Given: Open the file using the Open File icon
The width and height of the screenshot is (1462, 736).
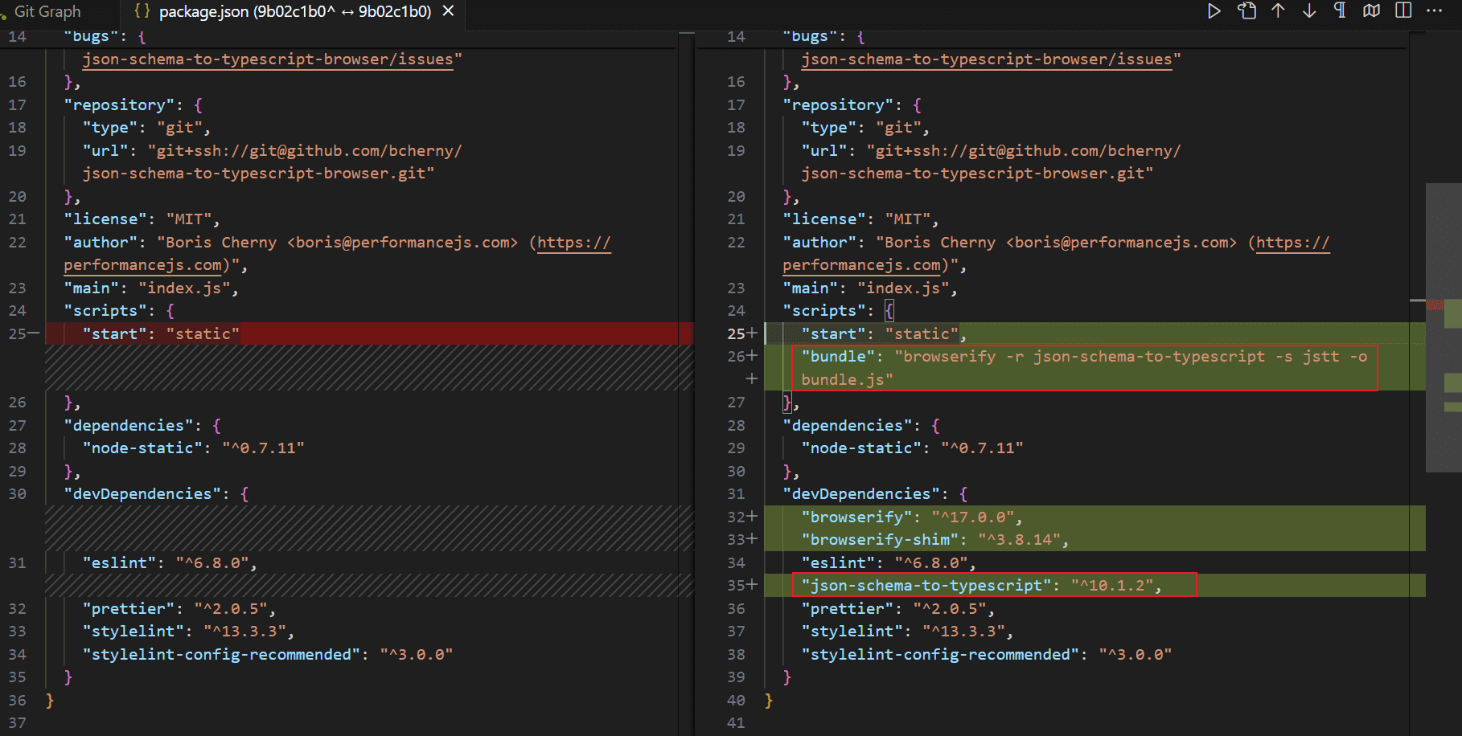Looking at the screenshot, I should 1246,11.
